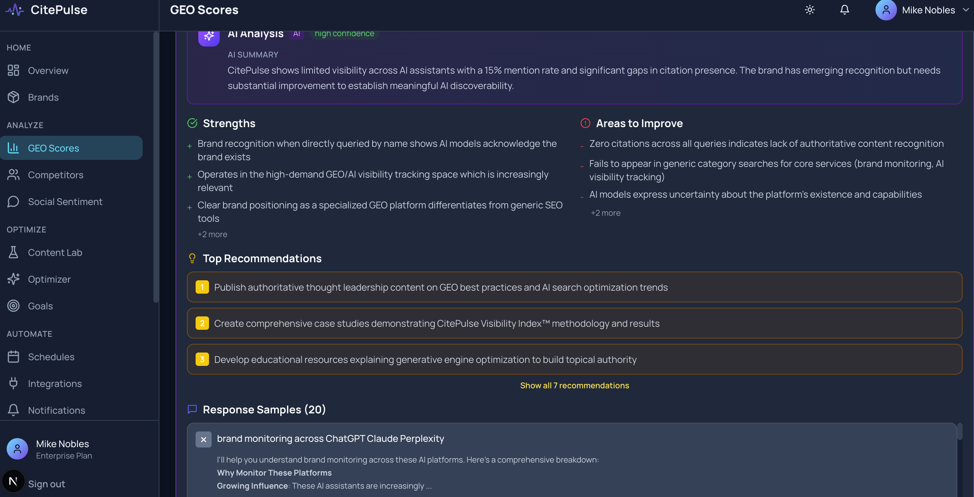Viewport: 974px width, 497px height.
Task: Select the Brands icon in sidebar
Action: (13, 97)
